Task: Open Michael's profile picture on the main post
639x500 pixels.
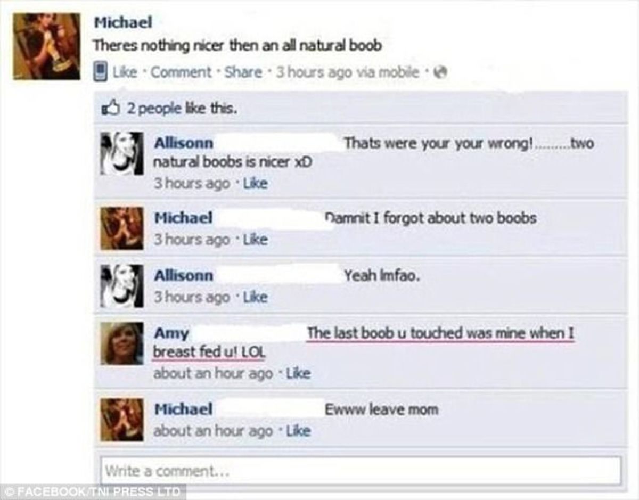Action: point(46,46)
